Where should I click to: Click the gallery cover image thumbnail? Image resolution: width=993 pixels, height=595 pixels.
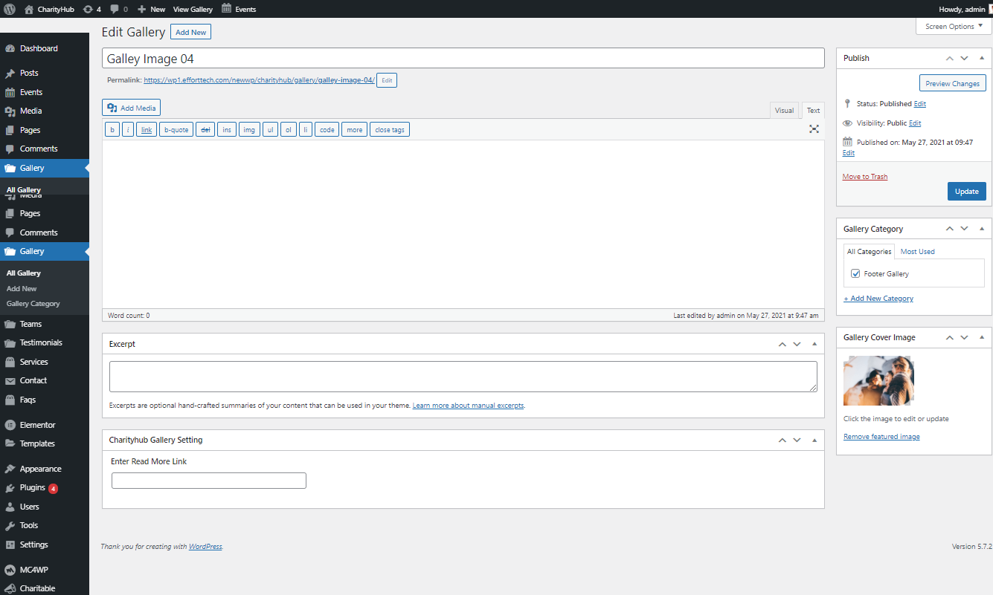pyautogui.click(x=878, y=380)
